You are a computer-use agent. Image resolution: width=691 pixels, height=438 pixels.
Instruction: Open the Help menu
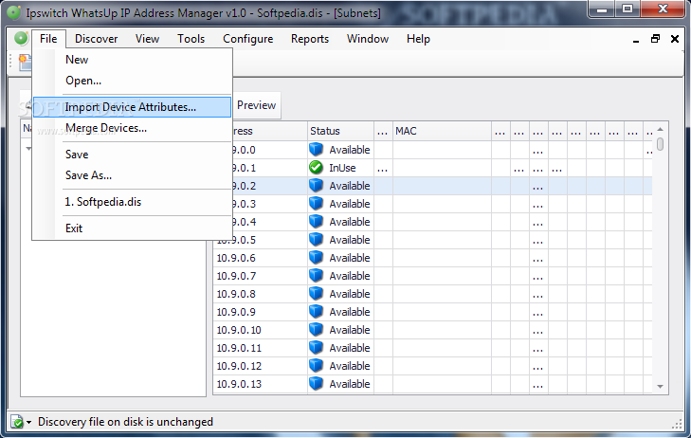coord(418,39)
